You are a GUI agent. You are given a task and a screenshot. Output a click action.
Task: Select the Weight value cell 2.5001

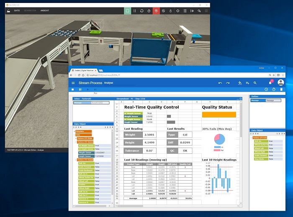pyautogui.click(x=149, y=135)
